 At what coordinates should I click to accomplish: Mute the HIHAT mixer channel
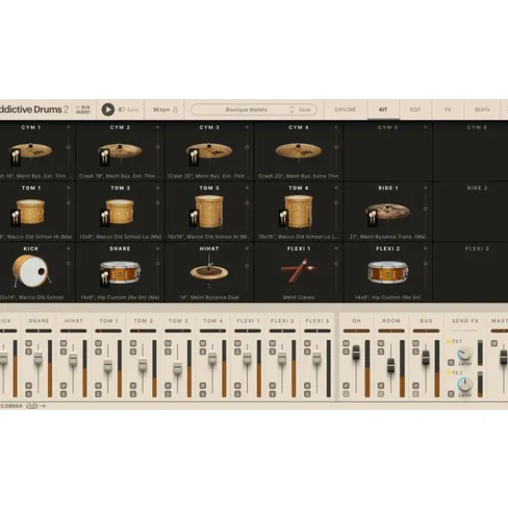coord(64,343)
